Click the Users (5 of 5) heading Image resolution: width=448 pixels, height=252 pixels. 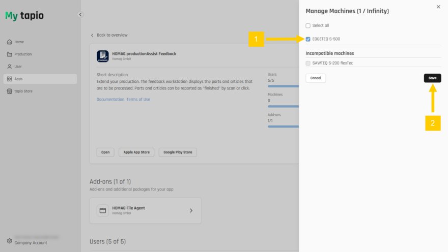pyautogui.click(x=108, y=241)
